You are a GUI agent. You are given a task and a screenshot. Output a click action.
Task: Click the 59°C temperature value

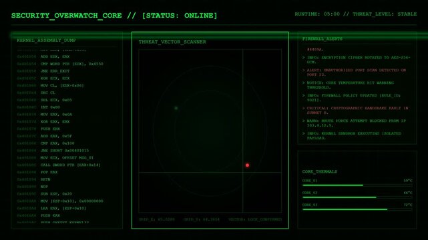tap(408, 181)
